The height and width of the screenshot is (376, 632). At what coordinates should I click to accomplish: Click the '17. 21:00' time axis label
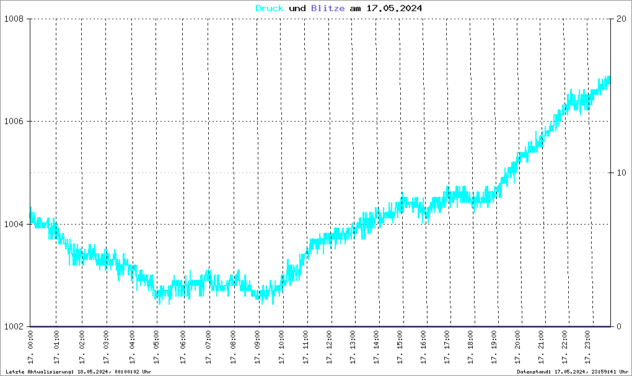point(541,347)
